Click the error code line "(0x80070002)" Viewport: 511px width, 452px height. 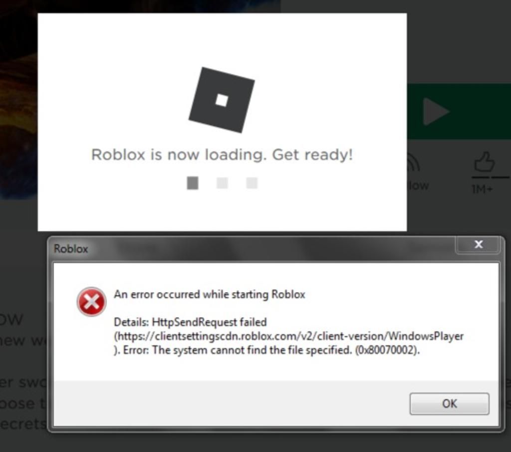click(387, 350)
